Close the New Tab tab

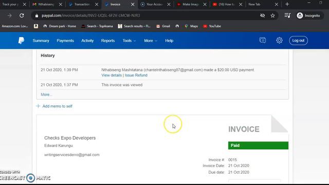[277, 4]
